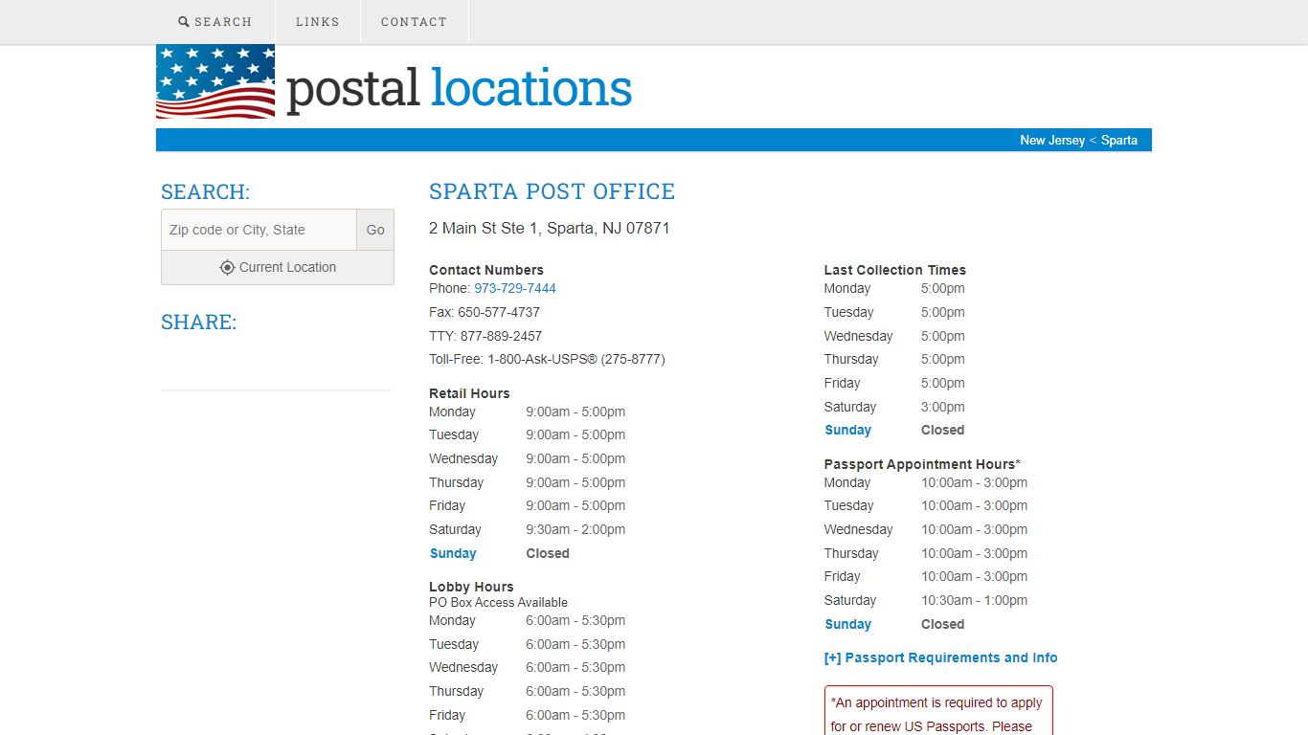Image resolution: width=1308 pixels, height=735 pixels.
Task: Use the Current Location button
Action: pyautogui.click(x=278, y=268)
